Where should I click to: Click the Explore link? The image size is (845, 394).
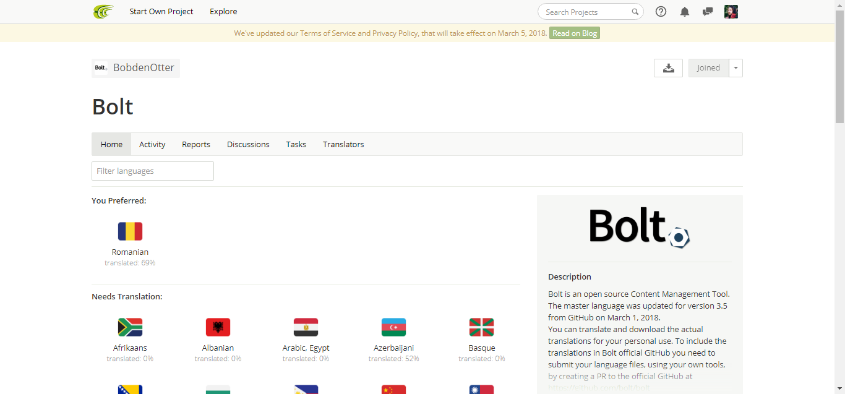click(x=223, y=12)
